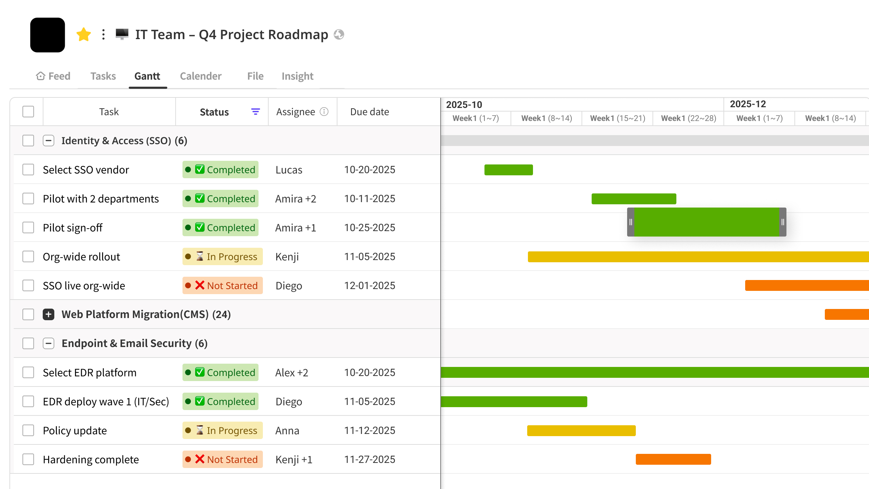Switch to the File tab
869x489 pixels.
(x=255, y=76)
